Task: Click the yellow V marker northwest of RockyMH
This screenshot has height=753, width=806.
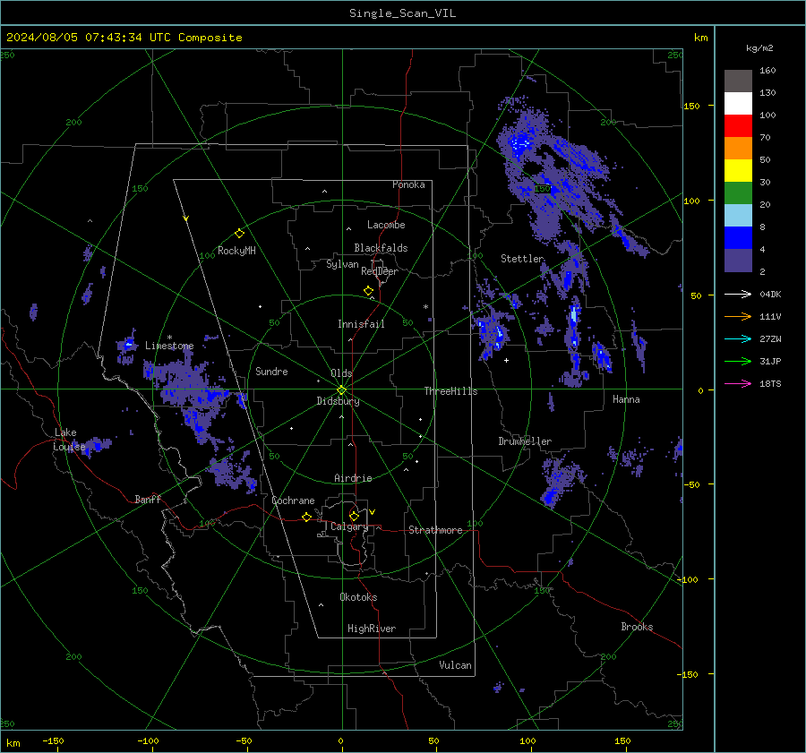Action: tap(186, 218)
